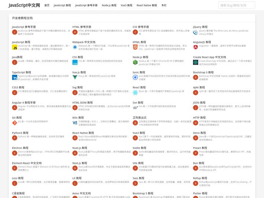Viewport: 264px width, 198px height.
Task: Click the JavaScript中文网 site logo
Action: click(24, 5)
